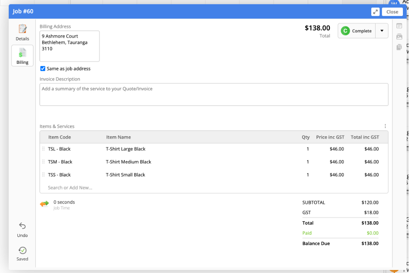Click the Complete status button
This screenshot has width=409, height=273.
(356, 31)
